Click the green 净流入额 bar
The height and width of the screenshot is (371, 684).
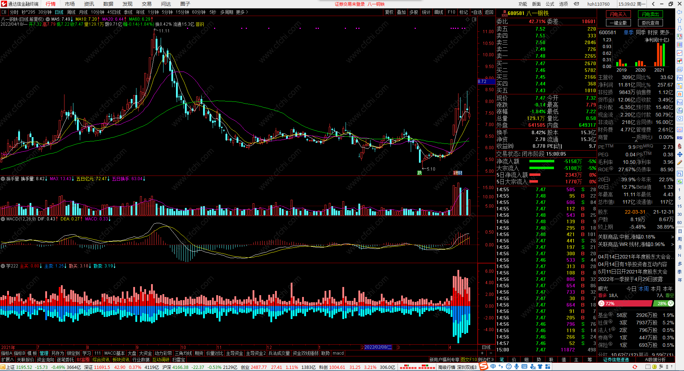542,161
